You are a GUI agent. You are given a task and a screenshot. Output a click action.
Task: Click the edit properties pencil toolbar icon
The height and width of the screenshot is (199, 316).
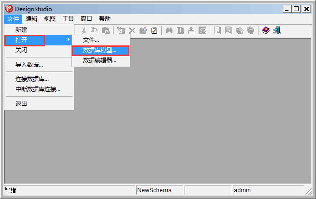click(143, 30)
